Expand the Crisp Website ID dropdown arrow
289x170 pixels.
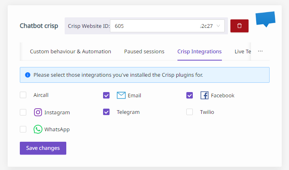point(218,26)
